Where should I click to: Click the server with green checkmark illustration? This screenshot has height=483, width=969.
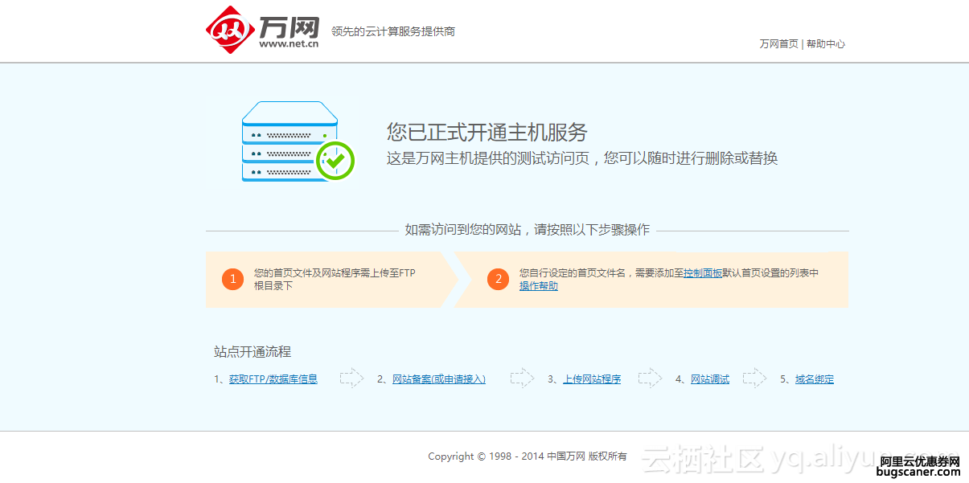pos(298,141)
